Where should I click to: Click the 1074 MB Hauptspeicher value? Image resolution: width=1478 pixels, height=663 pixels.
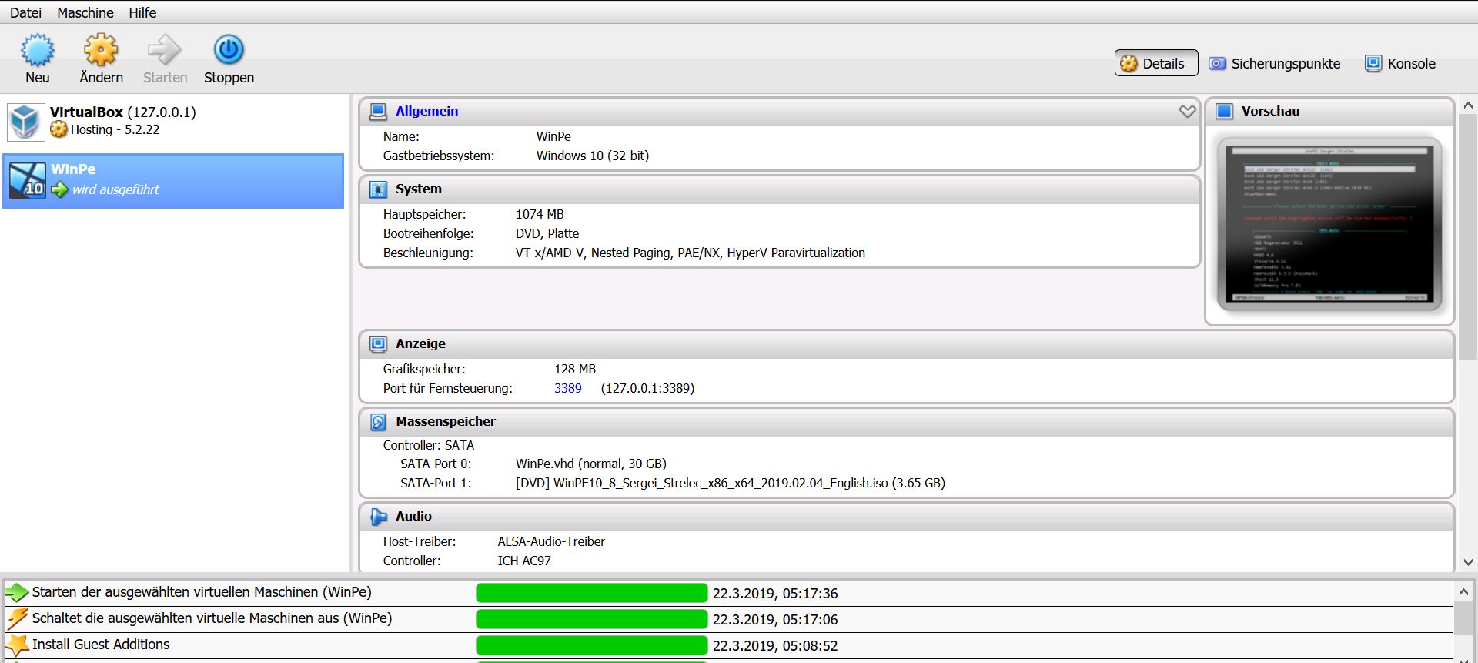coord(540,214)
